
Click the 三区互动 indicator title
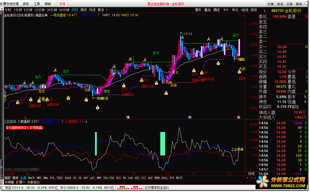pyautogui.click(x=10, y=121)
